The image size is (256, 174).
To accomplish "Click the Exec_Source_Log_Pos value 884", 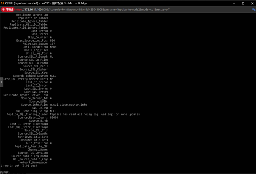I will click(52, 40).
